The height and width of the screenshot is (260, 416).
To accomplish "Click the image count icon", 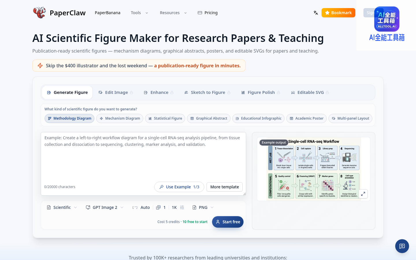I will (x=158, y=207).
